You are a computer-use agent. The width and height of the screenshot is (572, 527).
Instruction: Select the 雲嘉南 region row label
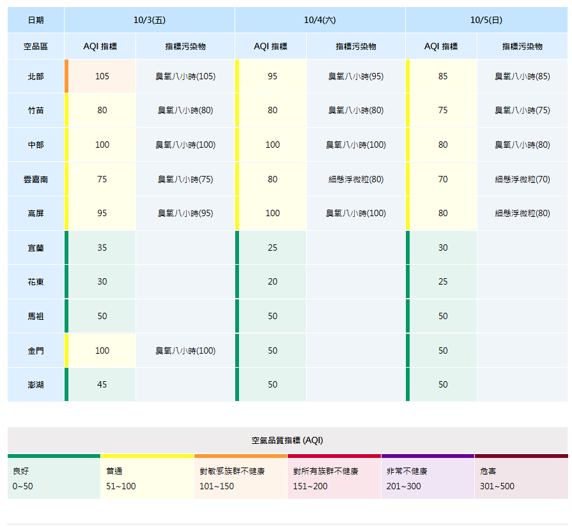(x=36, y=179)
